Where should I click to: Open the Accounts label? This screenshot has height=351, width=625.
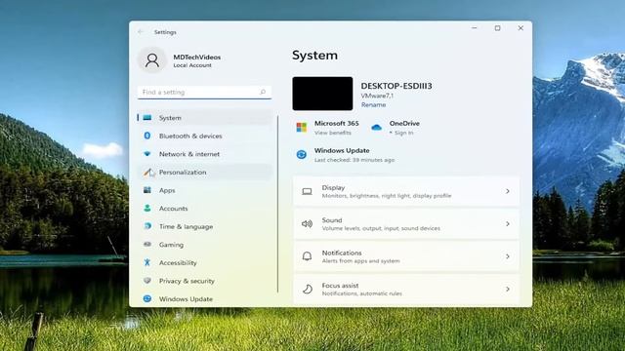pyautogui.click(x=174, y=208)
